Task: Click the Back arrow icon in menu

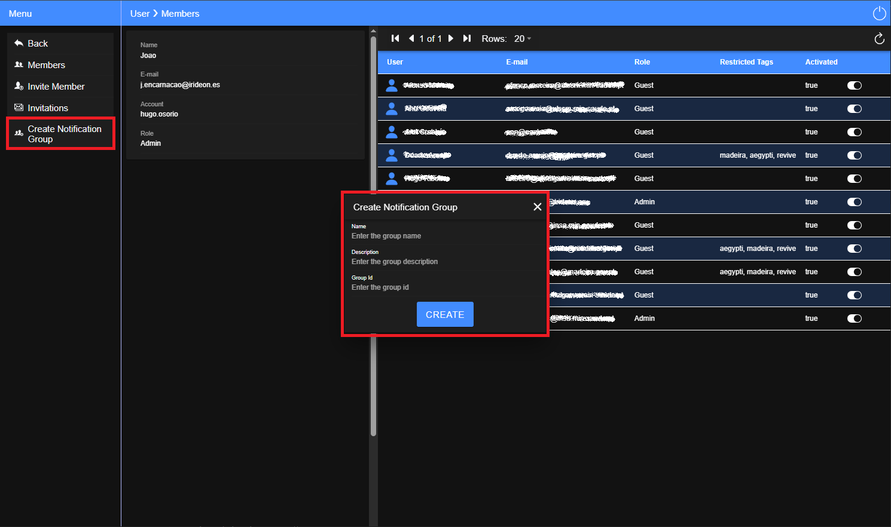Action: pyautogui.click(x=19, y=43)
